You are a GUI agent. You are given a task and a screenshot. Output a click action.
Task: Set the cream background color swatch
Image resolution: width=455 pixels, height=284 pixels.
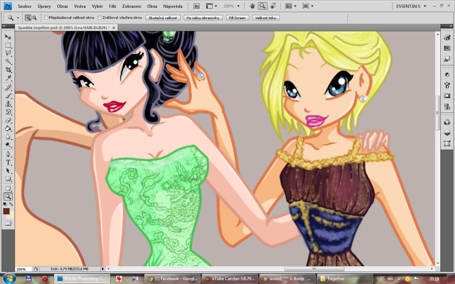click(11, 215)
